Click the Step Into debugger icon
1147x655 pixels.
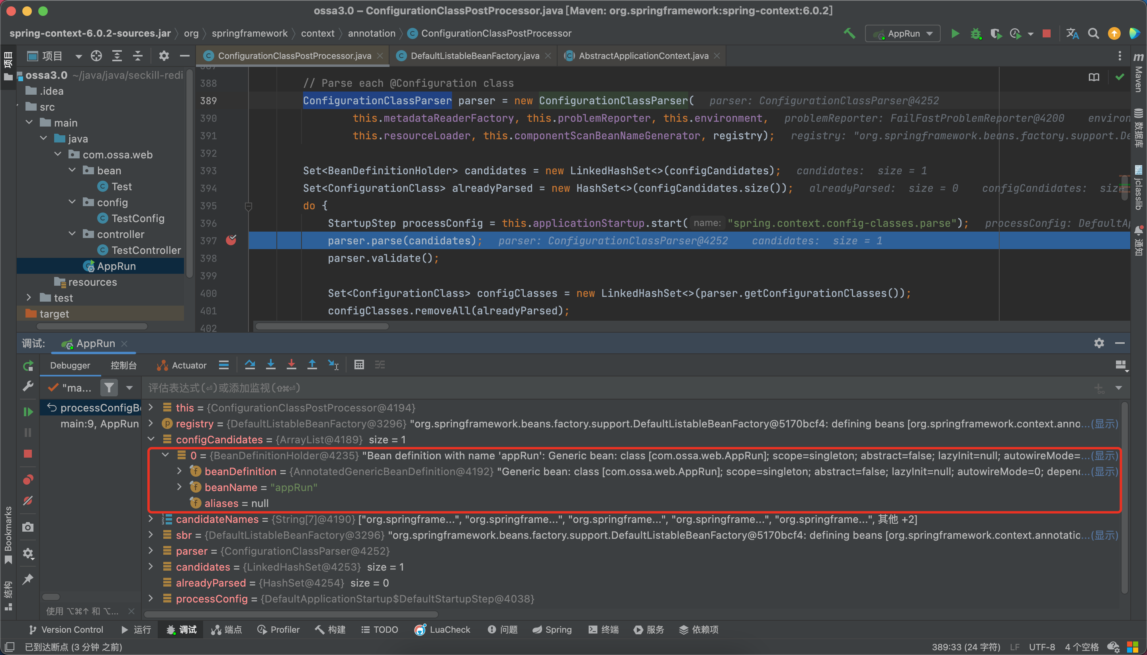pos(270,365)
